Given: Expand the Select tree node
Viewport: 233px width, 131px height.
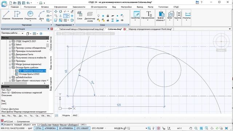Looking at the screenshot, I should 10,44.
